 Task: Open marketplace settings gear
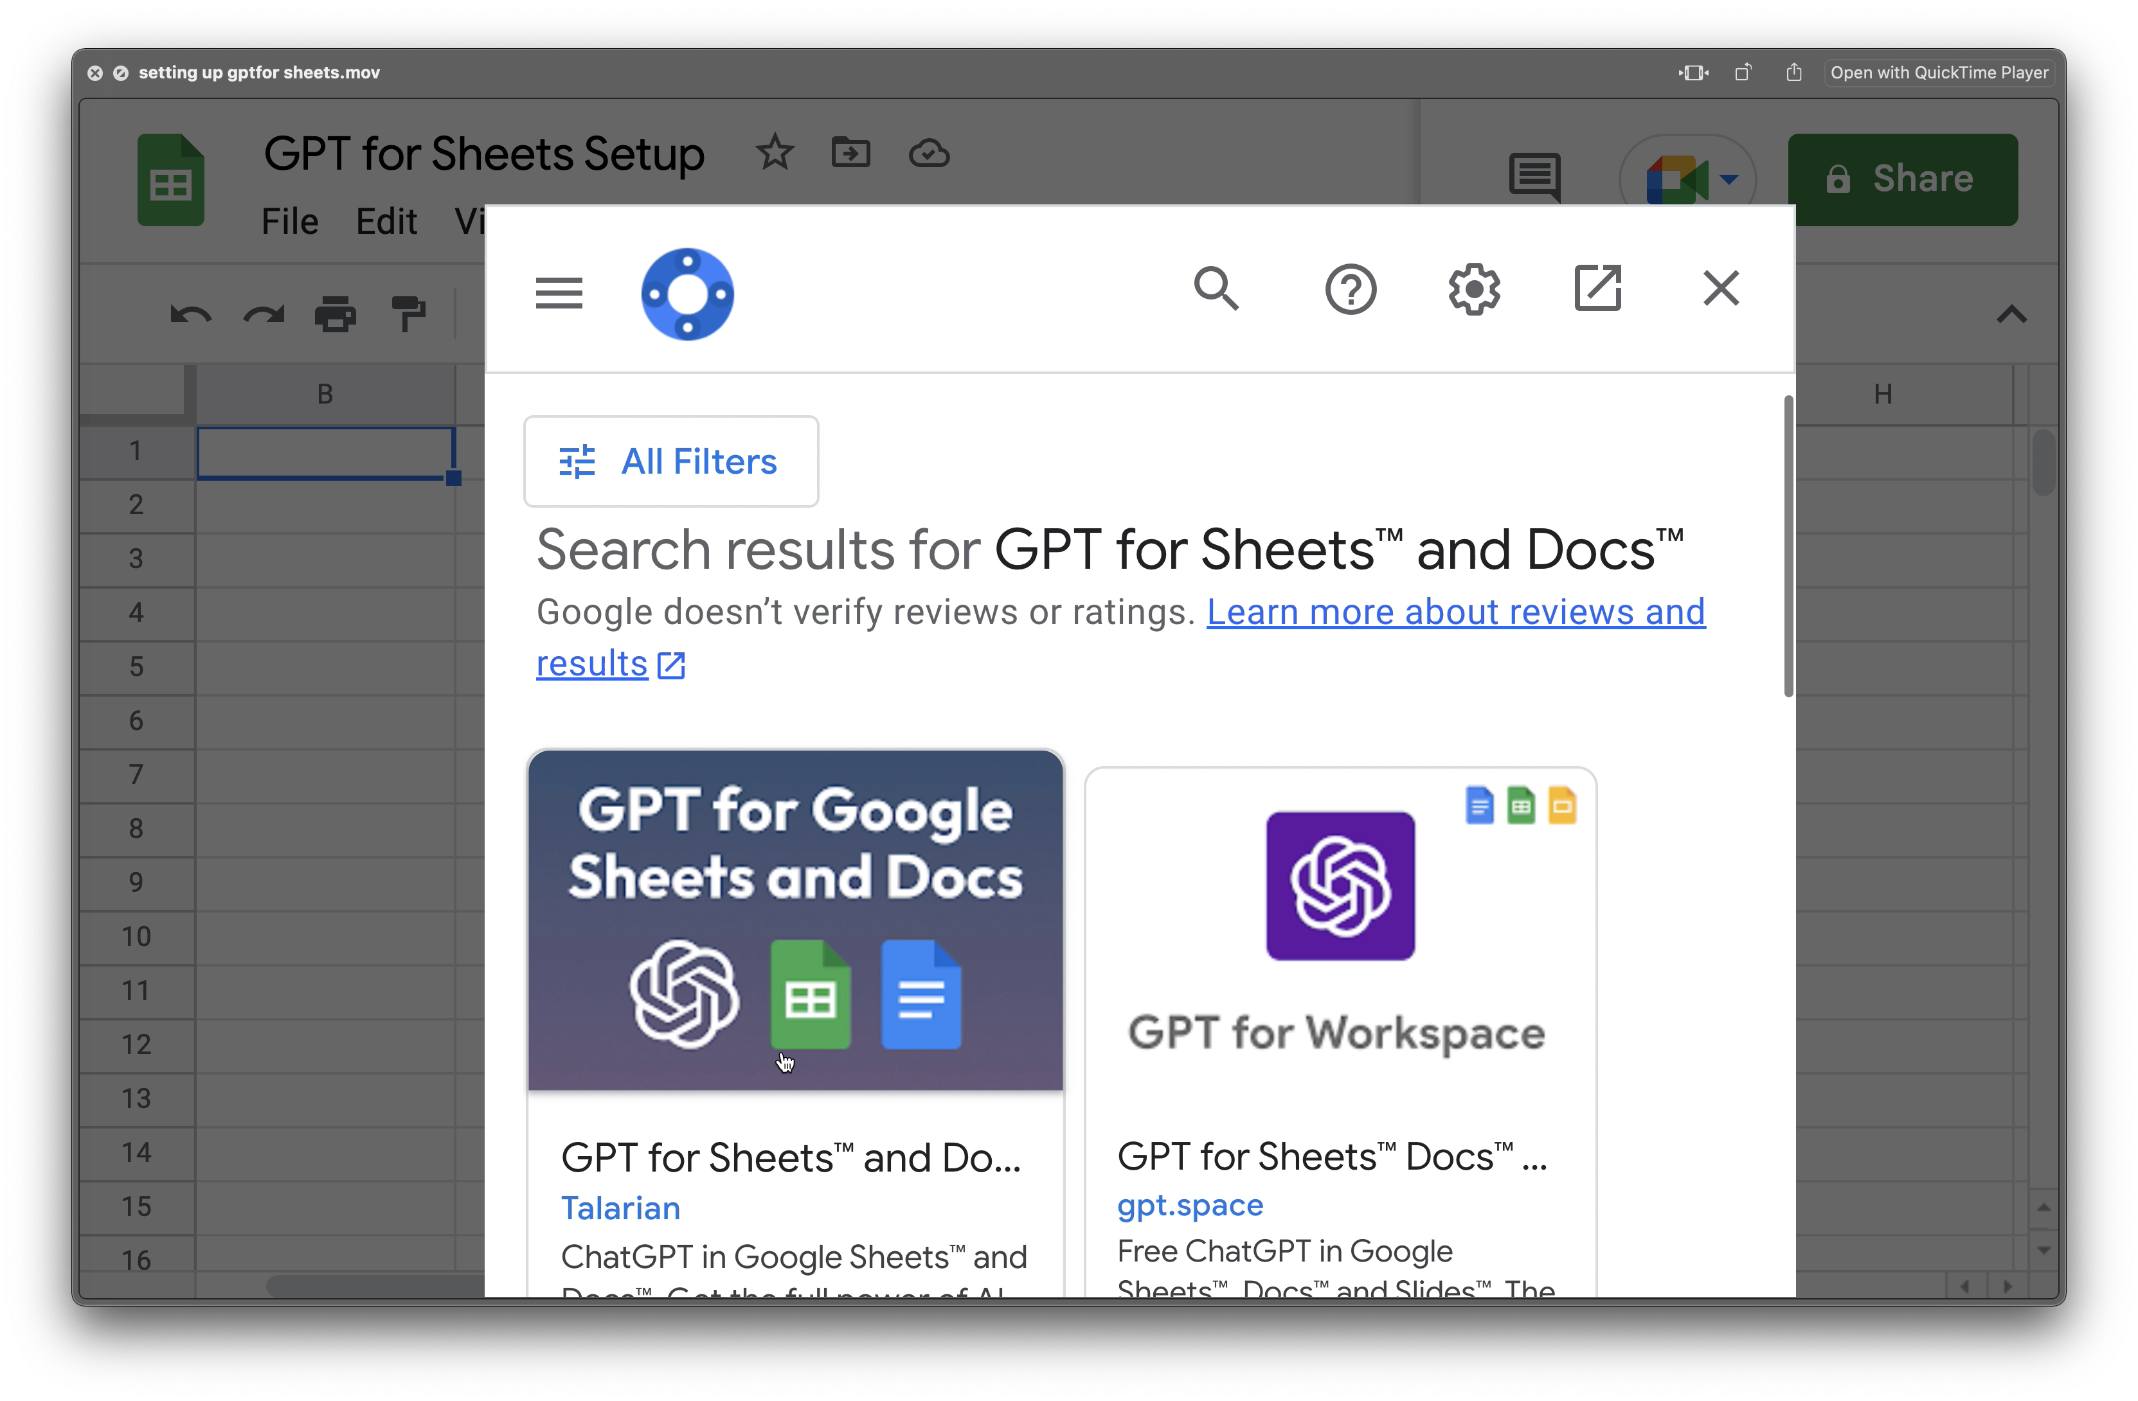(x=1474, y=289)
